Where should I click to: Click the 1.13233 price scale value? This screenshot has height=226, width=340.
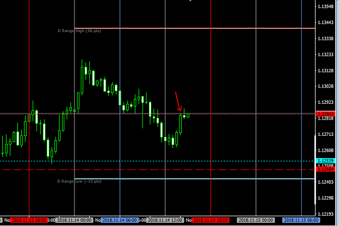click(326, 54)
